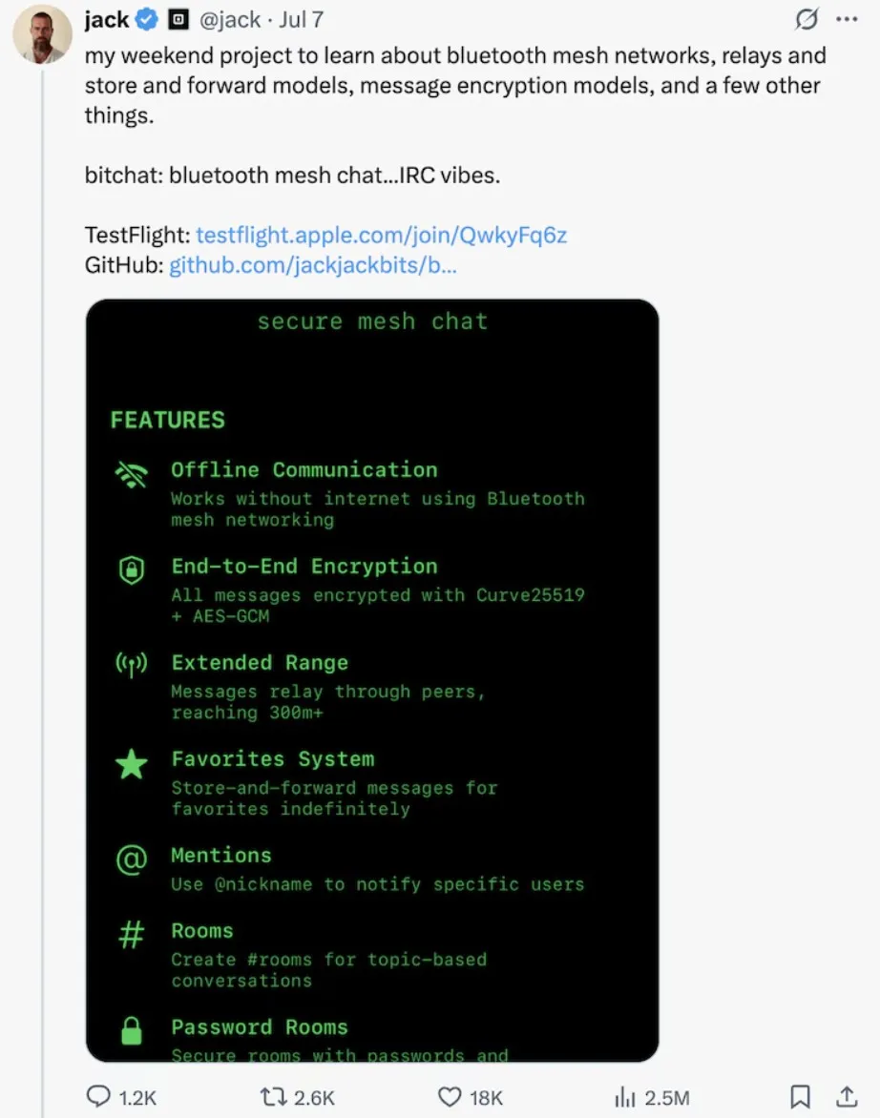Click the Favorites System star icon
Screen dimensions: 880x1118
click(x=131, y=764)
